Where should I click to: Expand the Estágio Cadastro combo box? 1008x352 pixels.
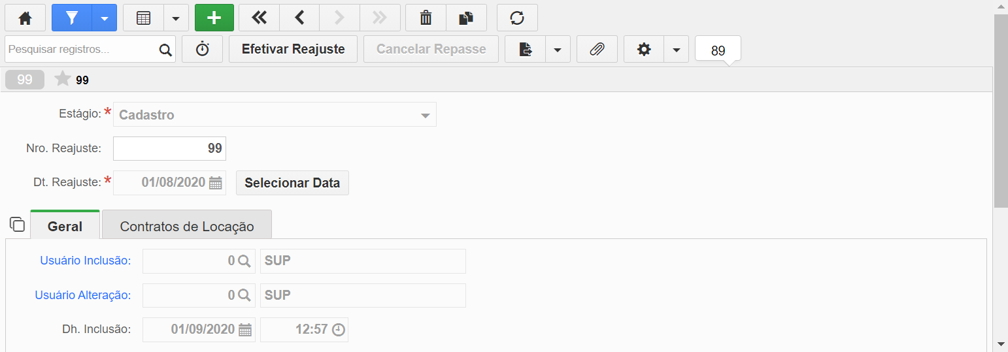[275, 114]
